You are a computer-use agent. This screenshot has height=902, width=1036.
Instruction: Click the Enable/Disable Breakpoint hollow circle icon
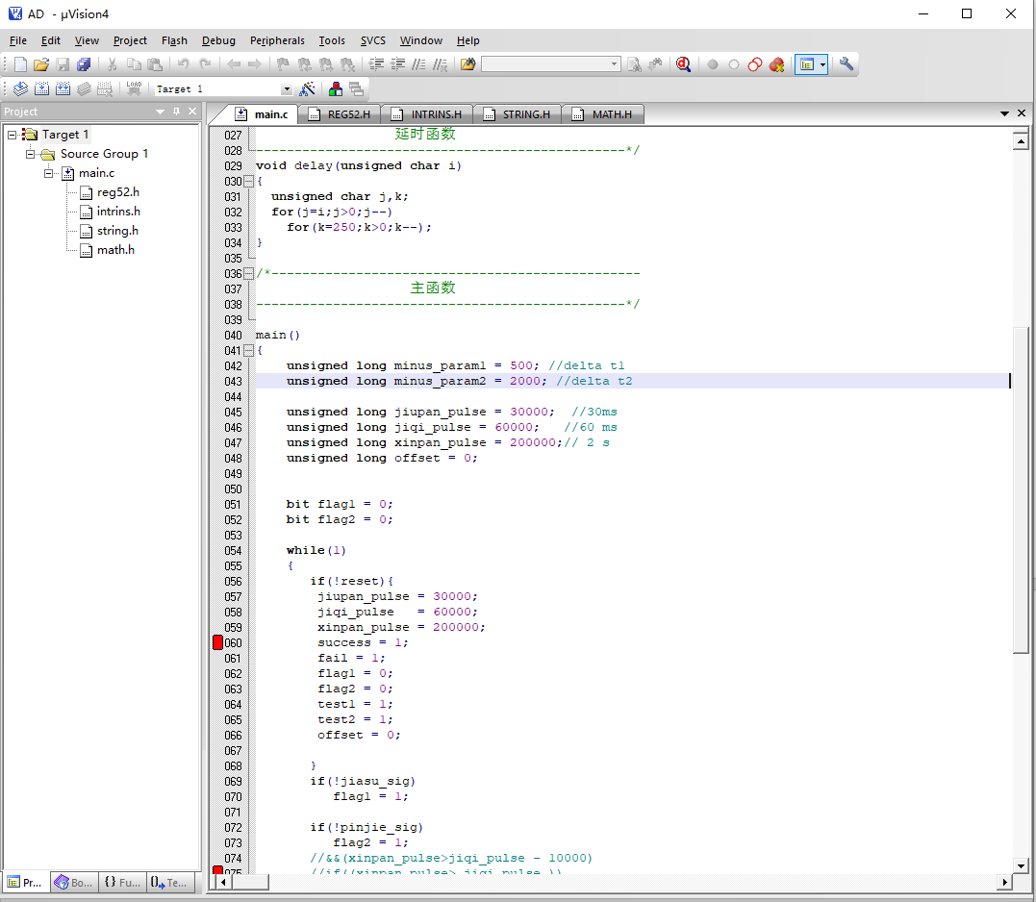pos(733,64)
